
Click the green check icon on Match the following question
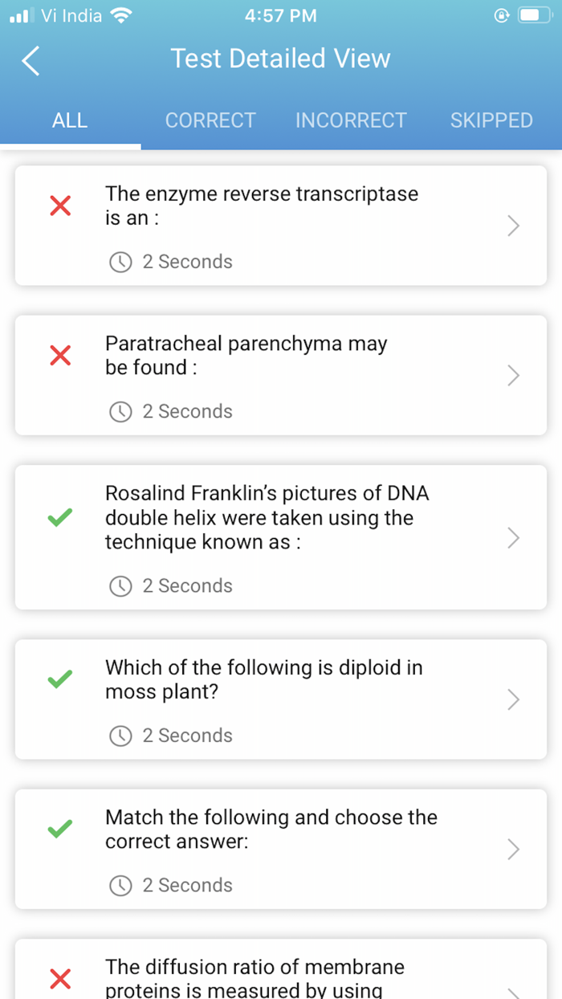[60, 829]
